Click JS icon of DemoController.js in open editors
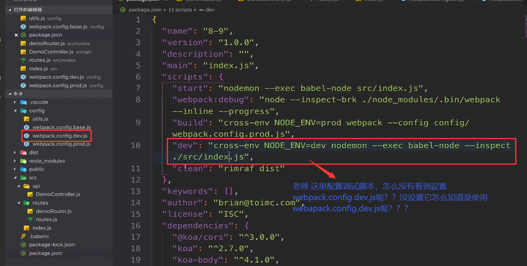 (x=23, y=52)
